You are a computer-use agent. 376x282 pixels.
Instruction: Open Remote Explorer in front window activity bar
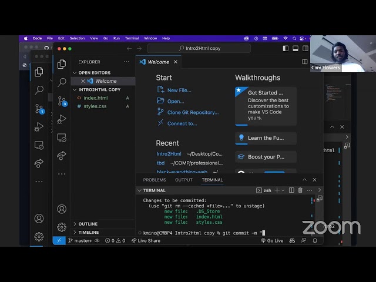pos(62,137)
